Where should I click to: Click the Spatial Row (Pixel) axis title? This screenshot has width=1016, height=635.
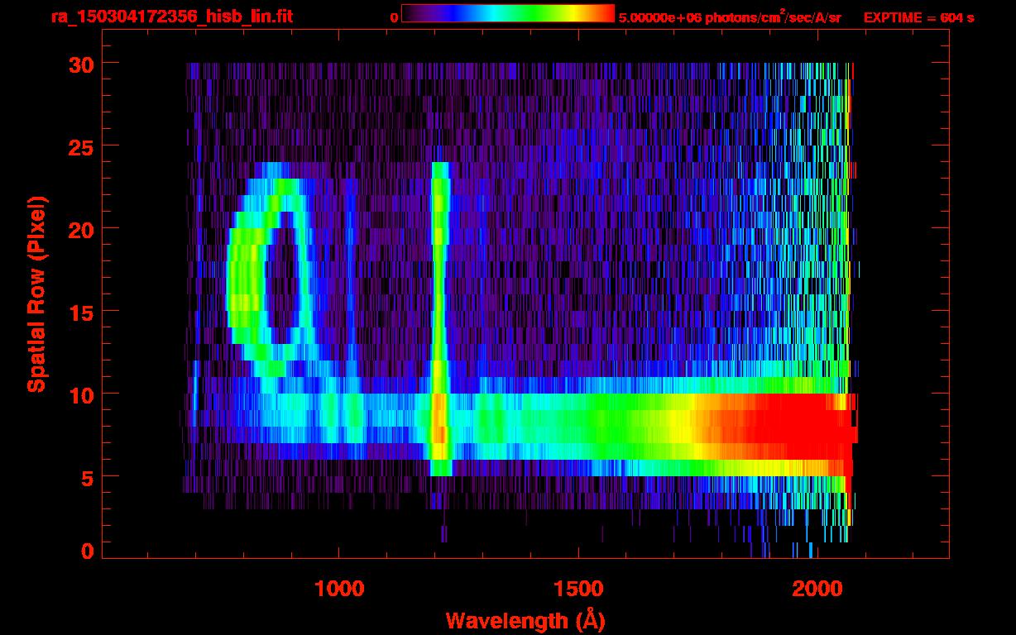point(36,294)
